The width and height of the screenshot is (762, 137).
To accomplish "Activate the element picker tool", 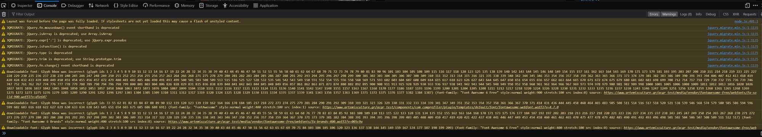I will [4, 5].
